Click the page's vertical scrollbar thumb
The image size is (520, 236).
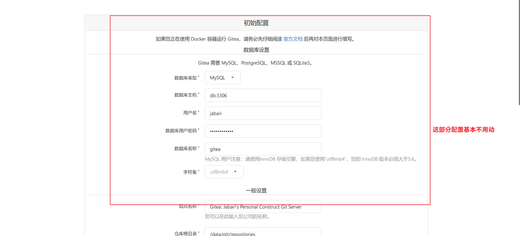[519, 53]
